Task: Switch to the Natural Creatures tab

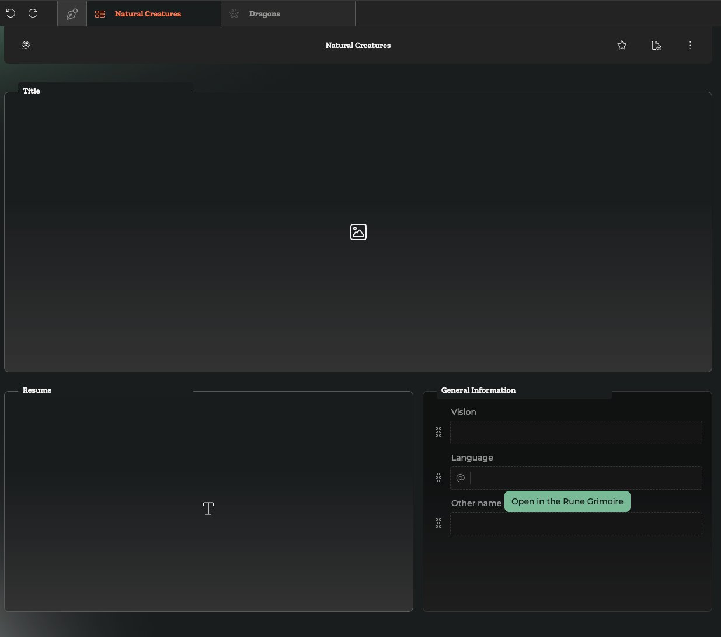Action: [x=148, y=14]
